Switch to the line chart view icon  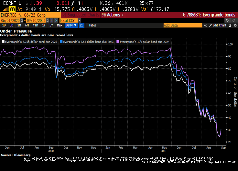click(x=82, y=25)
